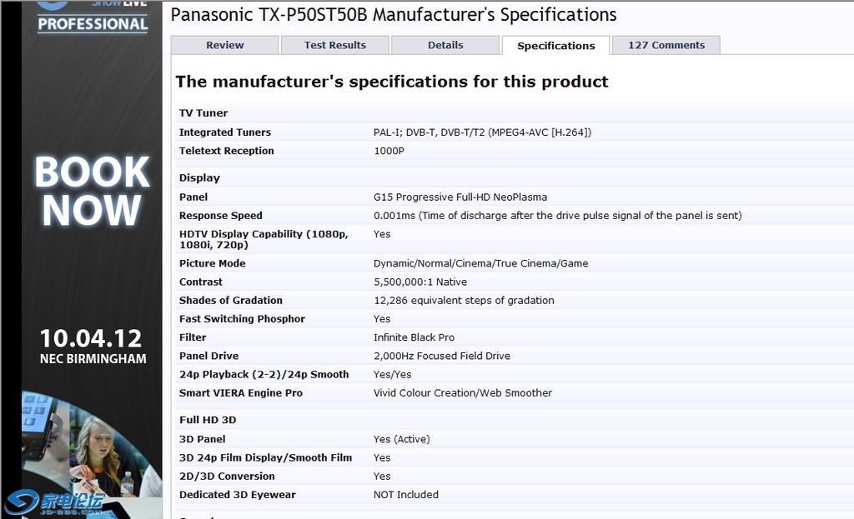Click the Dedicated 3D Eyewear row label
Image resolution: width=854 pixels, height=519 pixels.
click(x=238, y=495)
